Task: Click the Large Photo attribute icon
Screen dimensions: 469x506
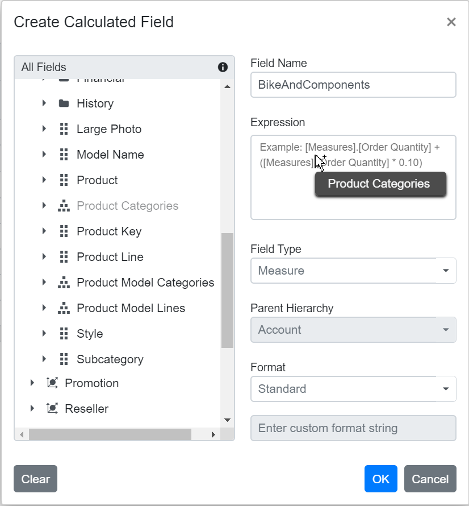Action: click(x=64, y=129)
